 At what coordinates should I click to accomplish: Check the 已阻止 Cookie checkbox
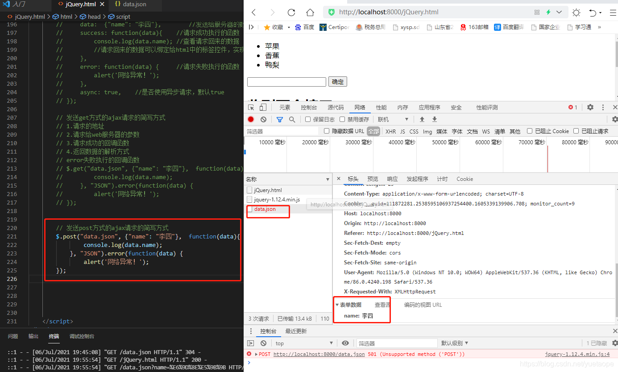tap(530, 131)
